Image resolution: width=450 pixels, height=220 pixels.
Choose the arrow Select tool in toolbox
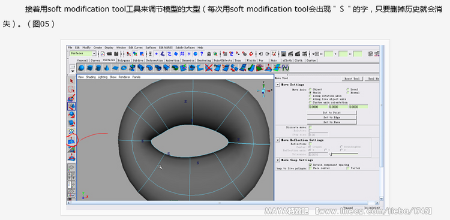tap(71, 81)
